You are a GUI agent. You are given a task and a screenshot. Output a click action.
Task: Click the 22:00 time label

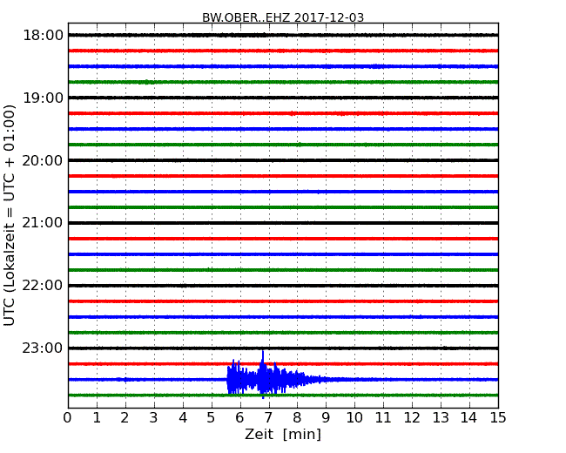pyautogui.click(x=43, y=286)
